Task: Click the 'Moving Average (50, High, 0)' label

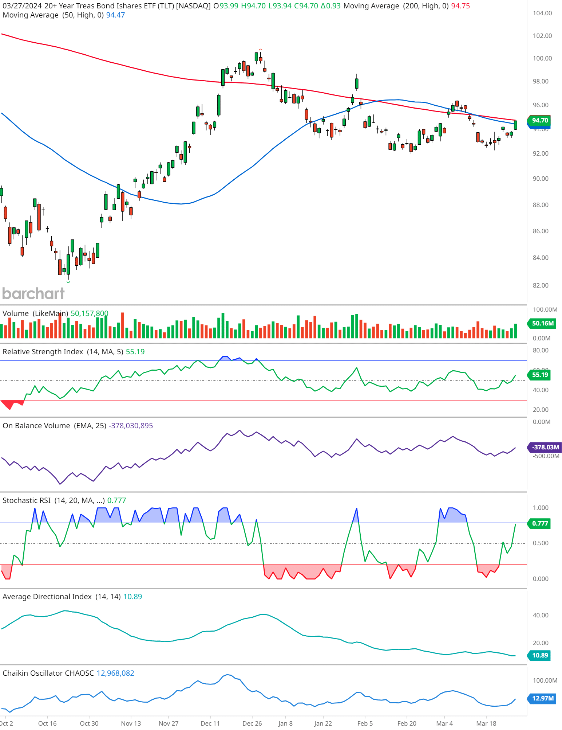Action: pyautogui.click(x=53, y=15)
